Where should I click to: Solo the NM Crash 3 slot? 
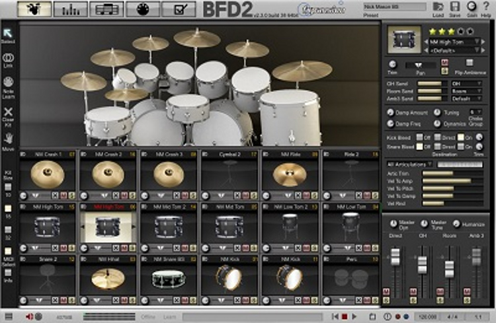point(192,196)
